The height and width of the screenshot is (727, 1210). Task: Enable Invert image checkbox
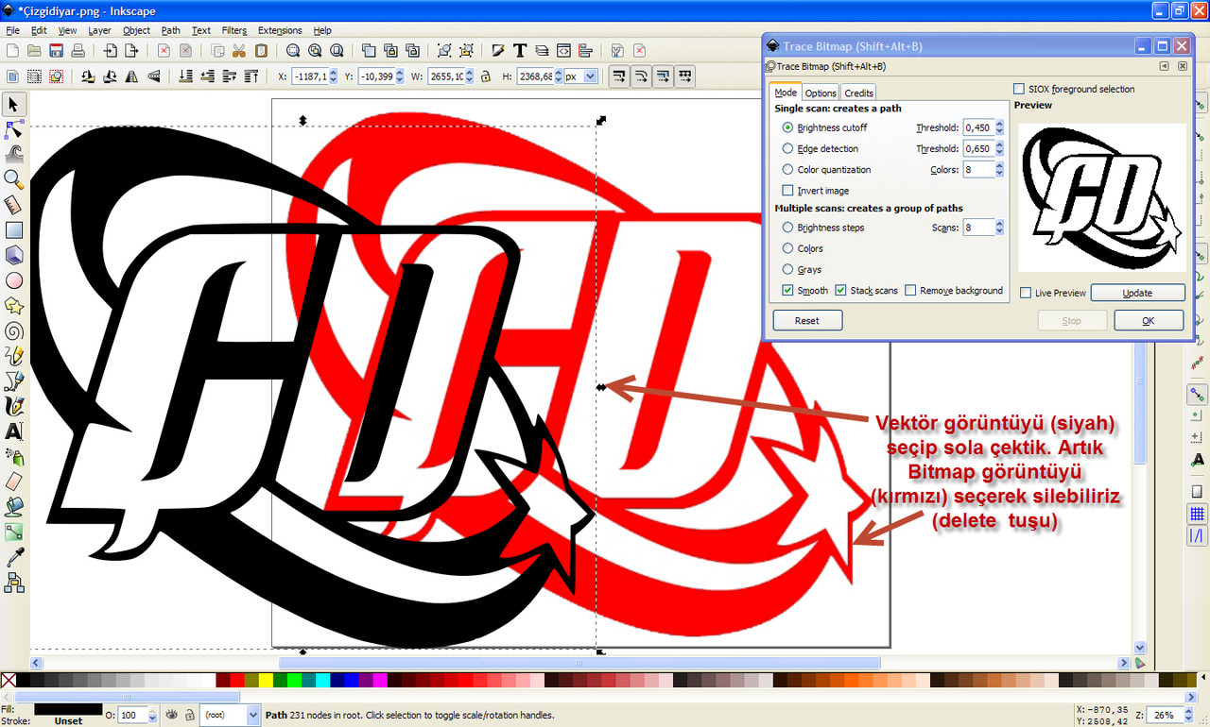(788, 191)
